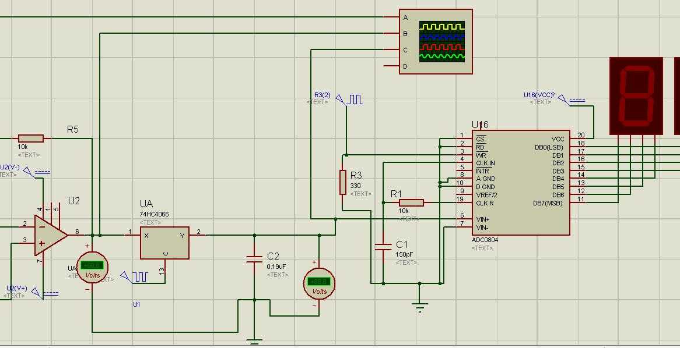Click the Y terminal label on UA switch
The width and height of the screenshot is (680, 348).
click(x=182, y=236)
